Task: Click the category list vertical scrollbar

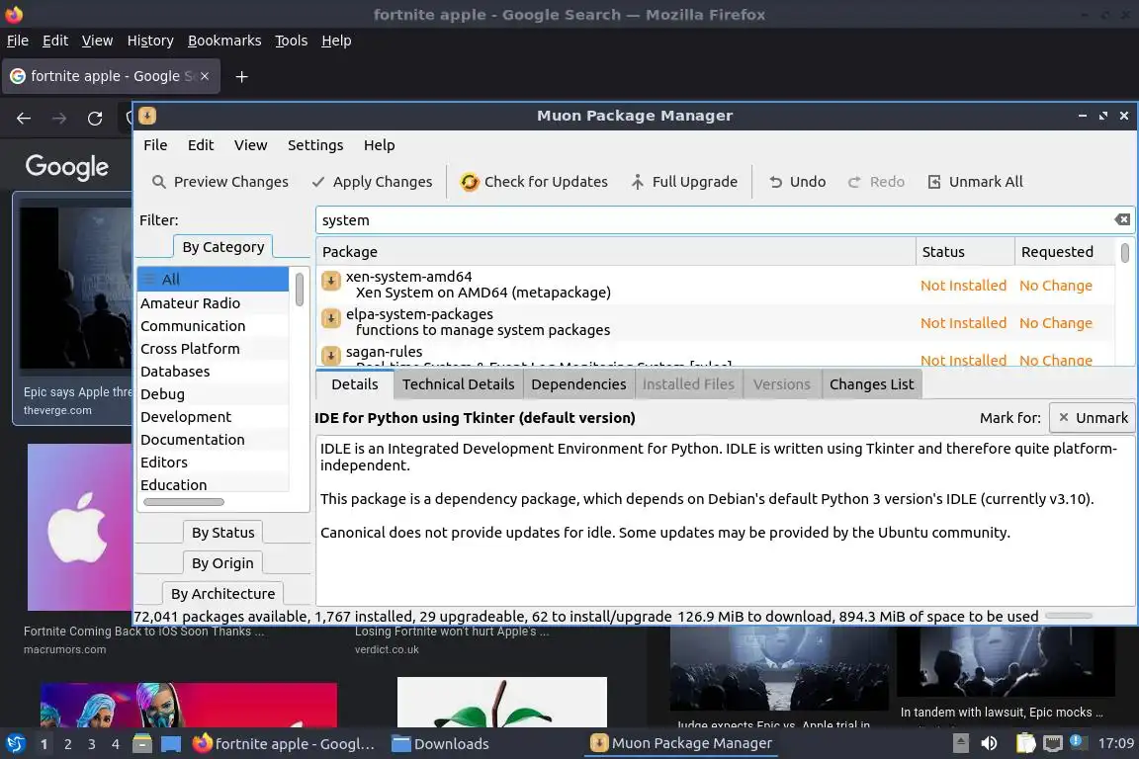Action: (x=300, y=290)
